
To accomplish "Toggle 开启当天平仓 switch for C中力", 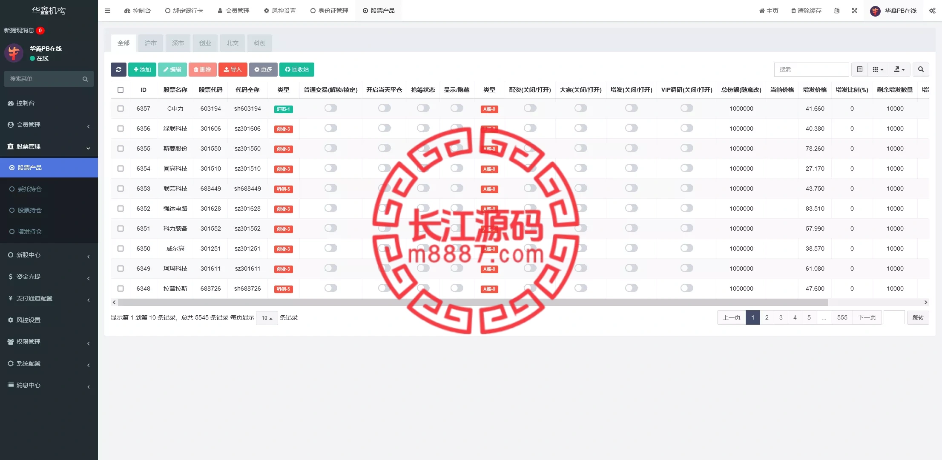I will pyautogui.click(x=384, y=108).
